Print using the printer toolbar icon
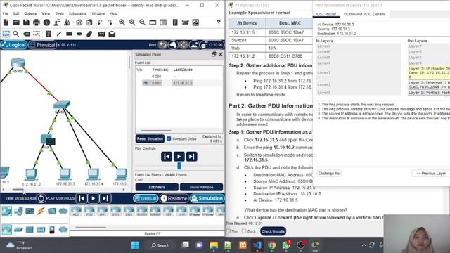This screenshot has width=450, height=253. (x=37, y=22)
